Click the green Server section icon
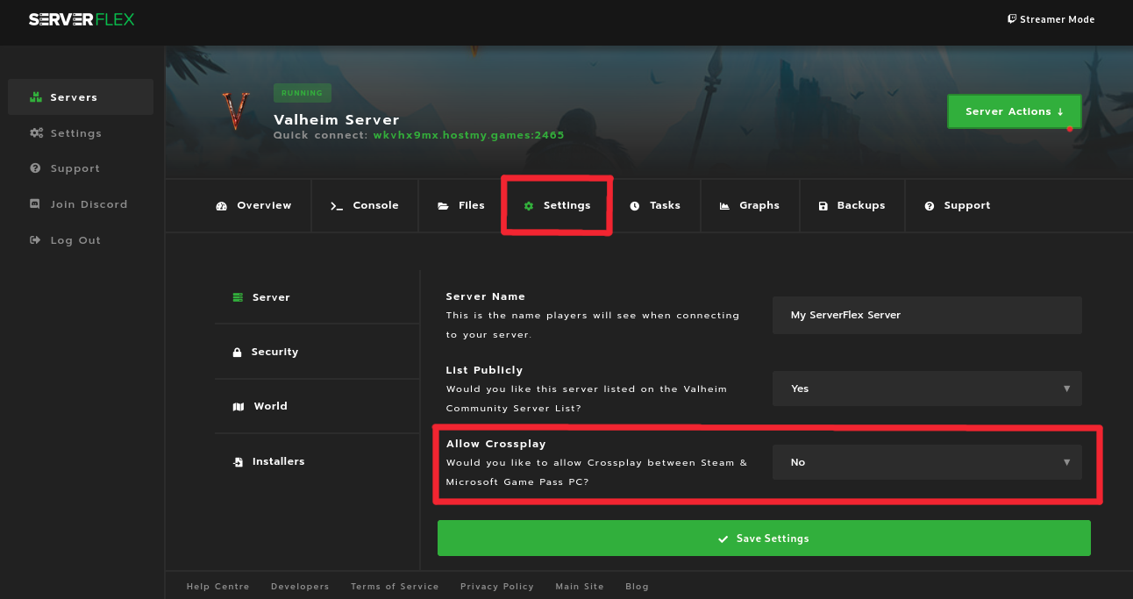This screenshot has width=1133, height=599. point(238,298)
